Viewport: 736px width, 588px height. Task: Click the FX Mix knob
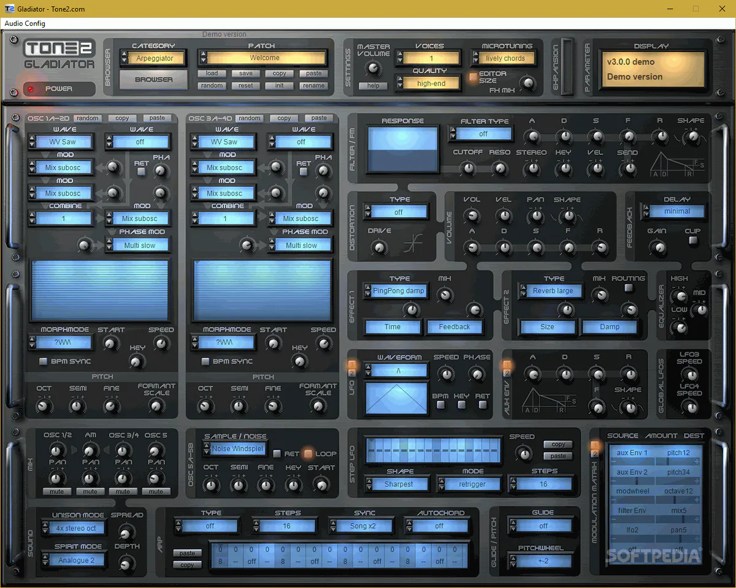click(x=527, y=83)
